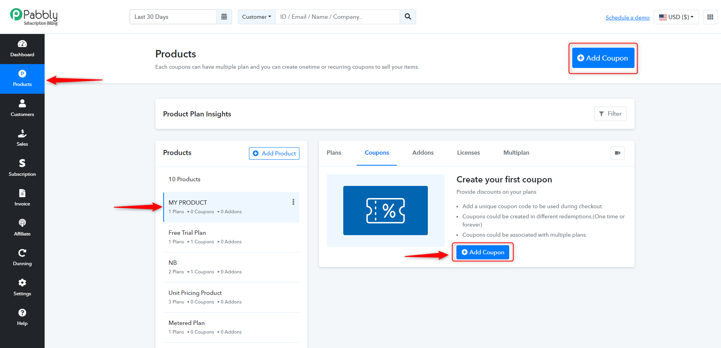Click the calendar icon beside Last 30 Days
Image resolution: width=721 pixels, height=348 pixels.
224,17
